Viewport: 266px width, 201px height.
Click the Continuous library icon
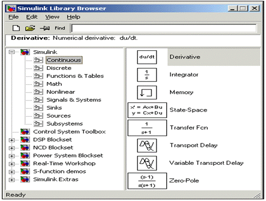pos(38,60)
